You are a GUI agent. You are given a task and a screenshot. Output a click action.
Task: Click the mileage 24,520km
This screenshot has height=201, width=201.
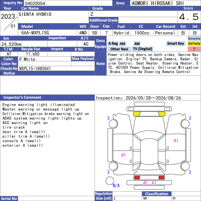11,44
